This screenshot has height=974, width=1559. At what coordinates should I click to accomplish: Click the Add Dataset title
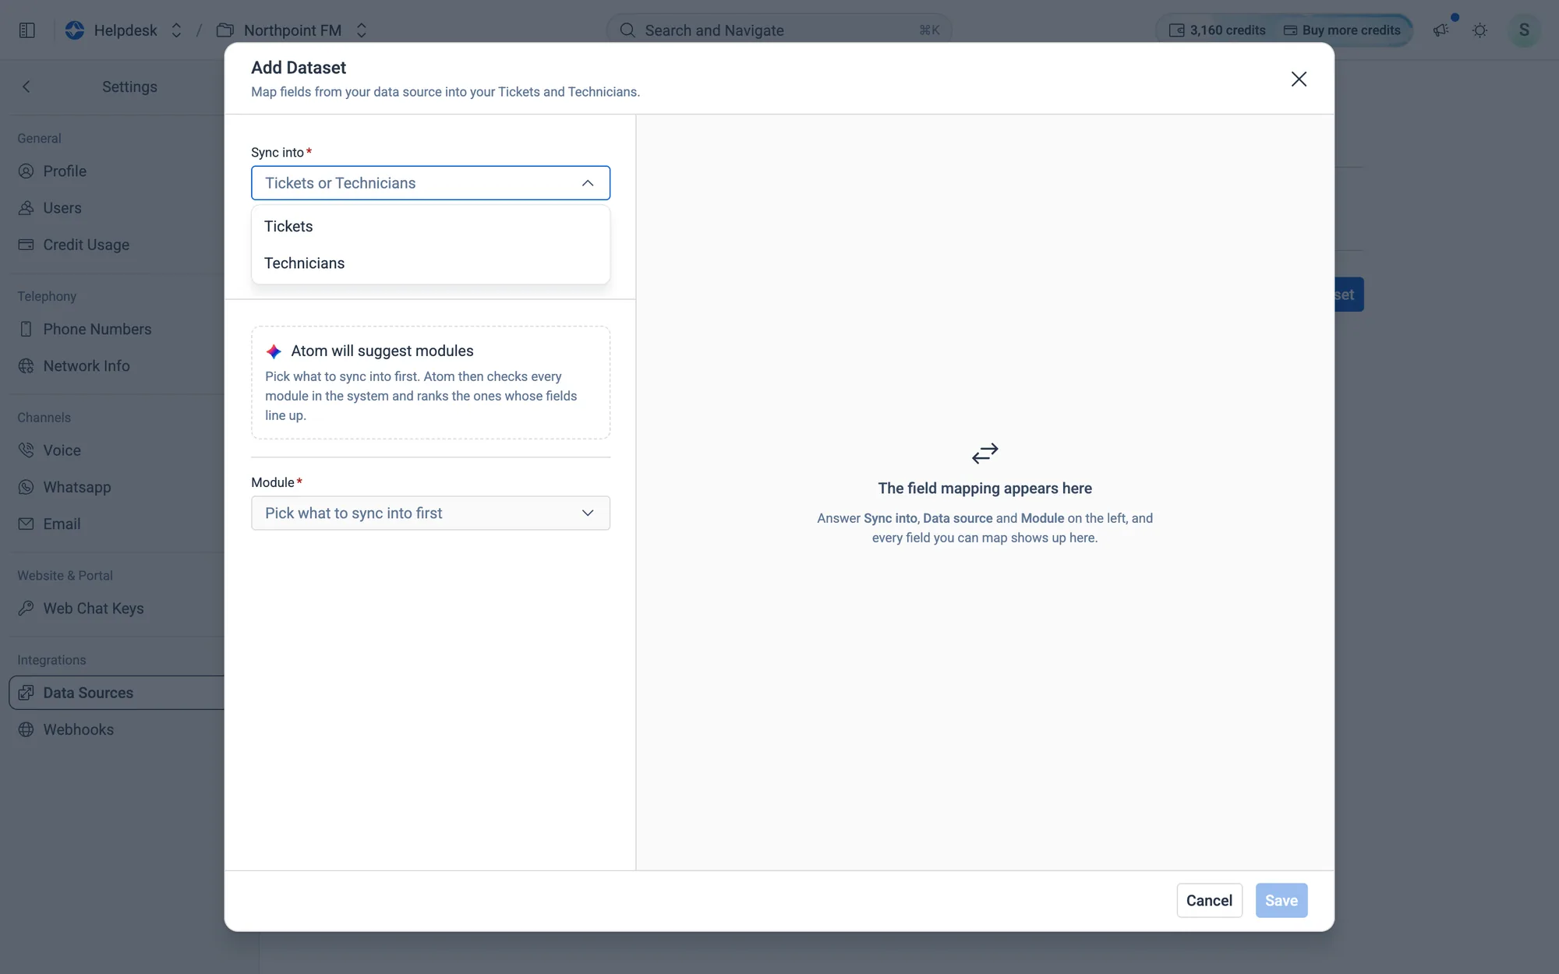point(299,68)
